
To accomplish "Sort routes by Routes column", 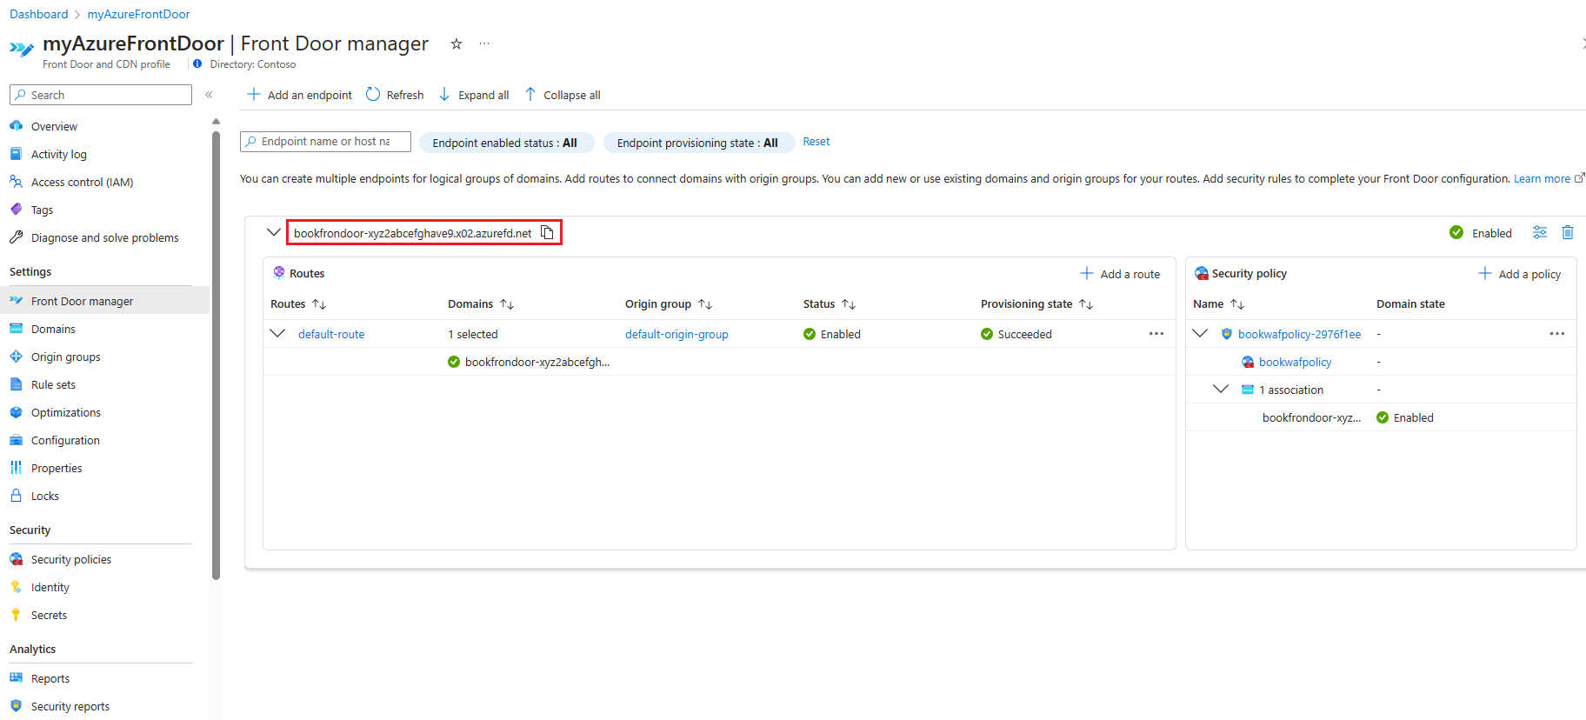I will coord(319,304).
